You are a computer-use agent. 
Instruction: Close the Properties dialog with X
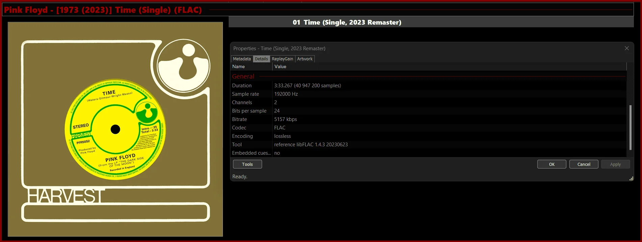tap(627, 48)
